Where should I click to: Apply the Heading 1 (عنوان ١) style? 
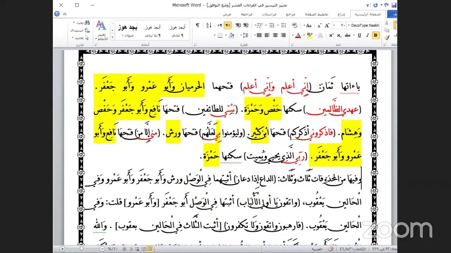[128, 30]
